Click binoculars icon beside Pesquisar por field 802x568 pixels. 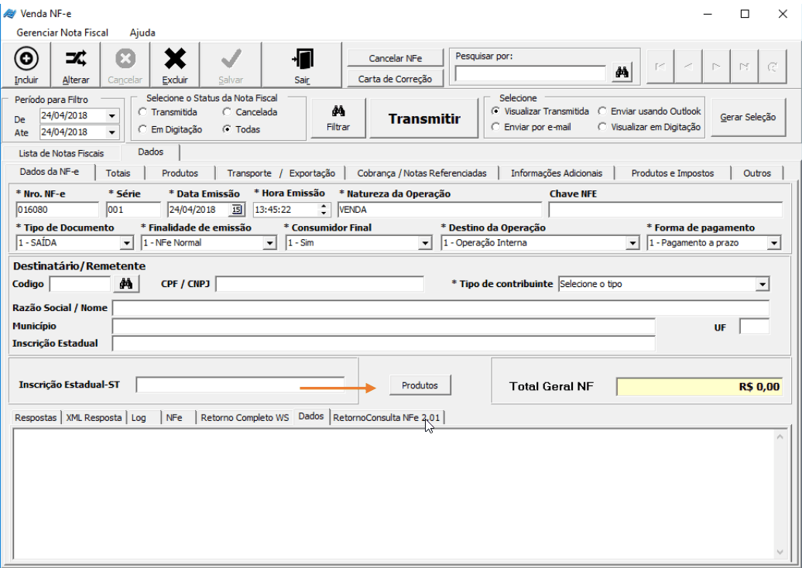coord(622,73)
